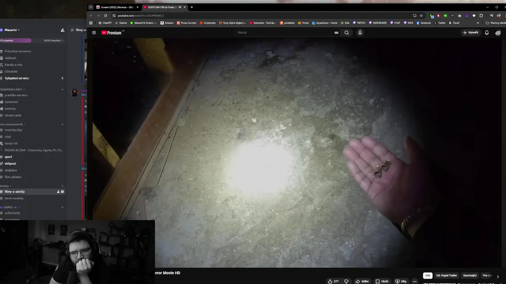Image resolution: width=506 pixels, height=284 pixels.
Task: Close the Scream (2022) browser tab
Action: pyautogui.click(x=138, y=7)
